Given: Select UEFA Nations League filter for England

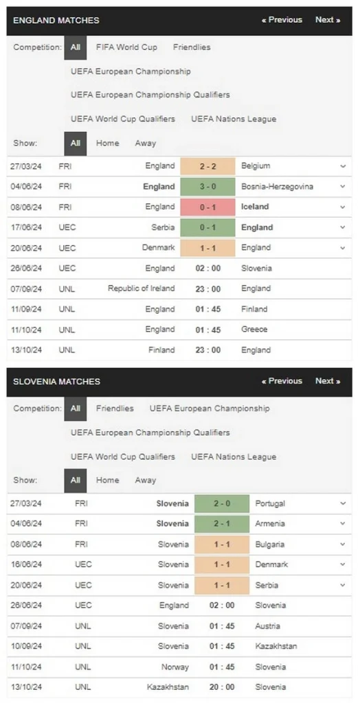Looking at the screenshot, I should (x=234, y=119).
